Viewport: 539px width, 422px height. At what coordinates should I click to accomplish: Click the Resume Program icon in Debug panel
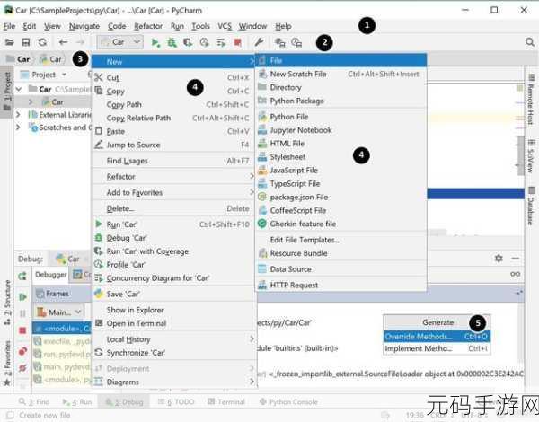click(x=22, y=296)
